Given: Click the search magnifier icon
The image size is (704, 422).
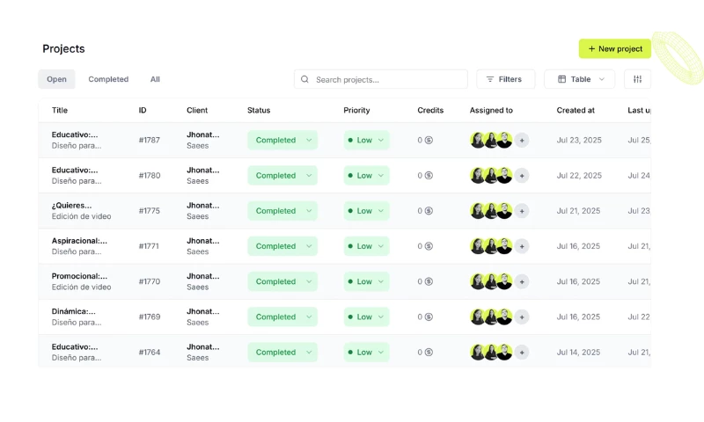Looking at the screenshot, I should coord(305,79).
